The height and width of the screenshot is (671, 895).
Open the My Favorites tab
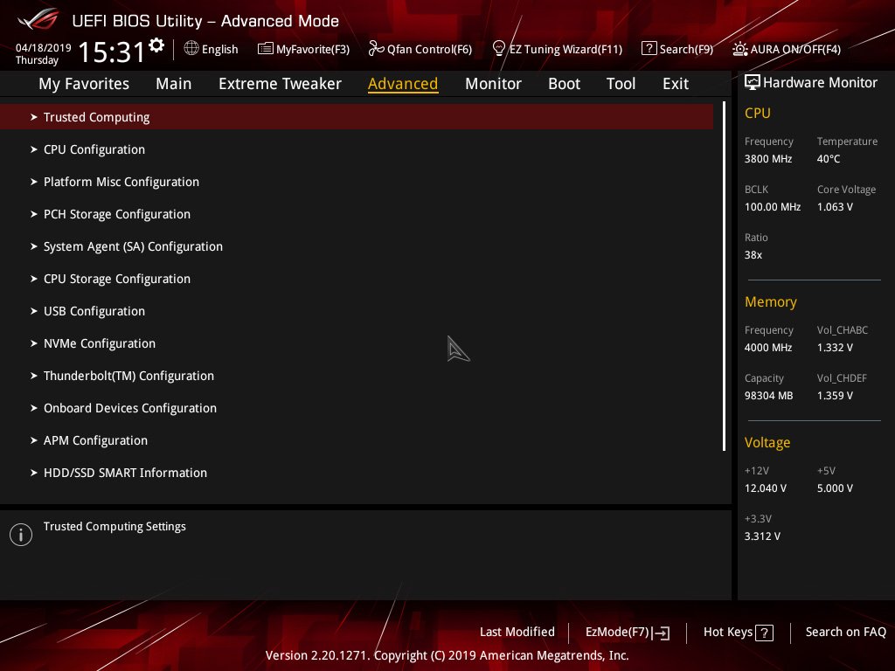84,84
